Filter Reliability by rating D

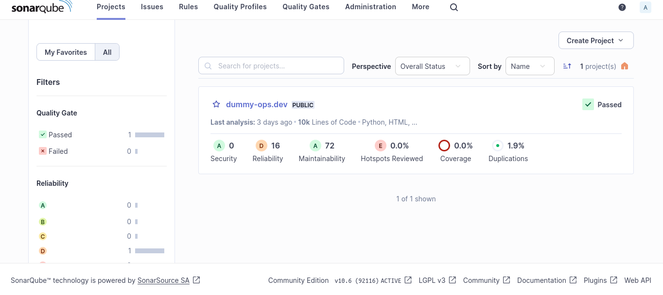click(x=102, y=251)
